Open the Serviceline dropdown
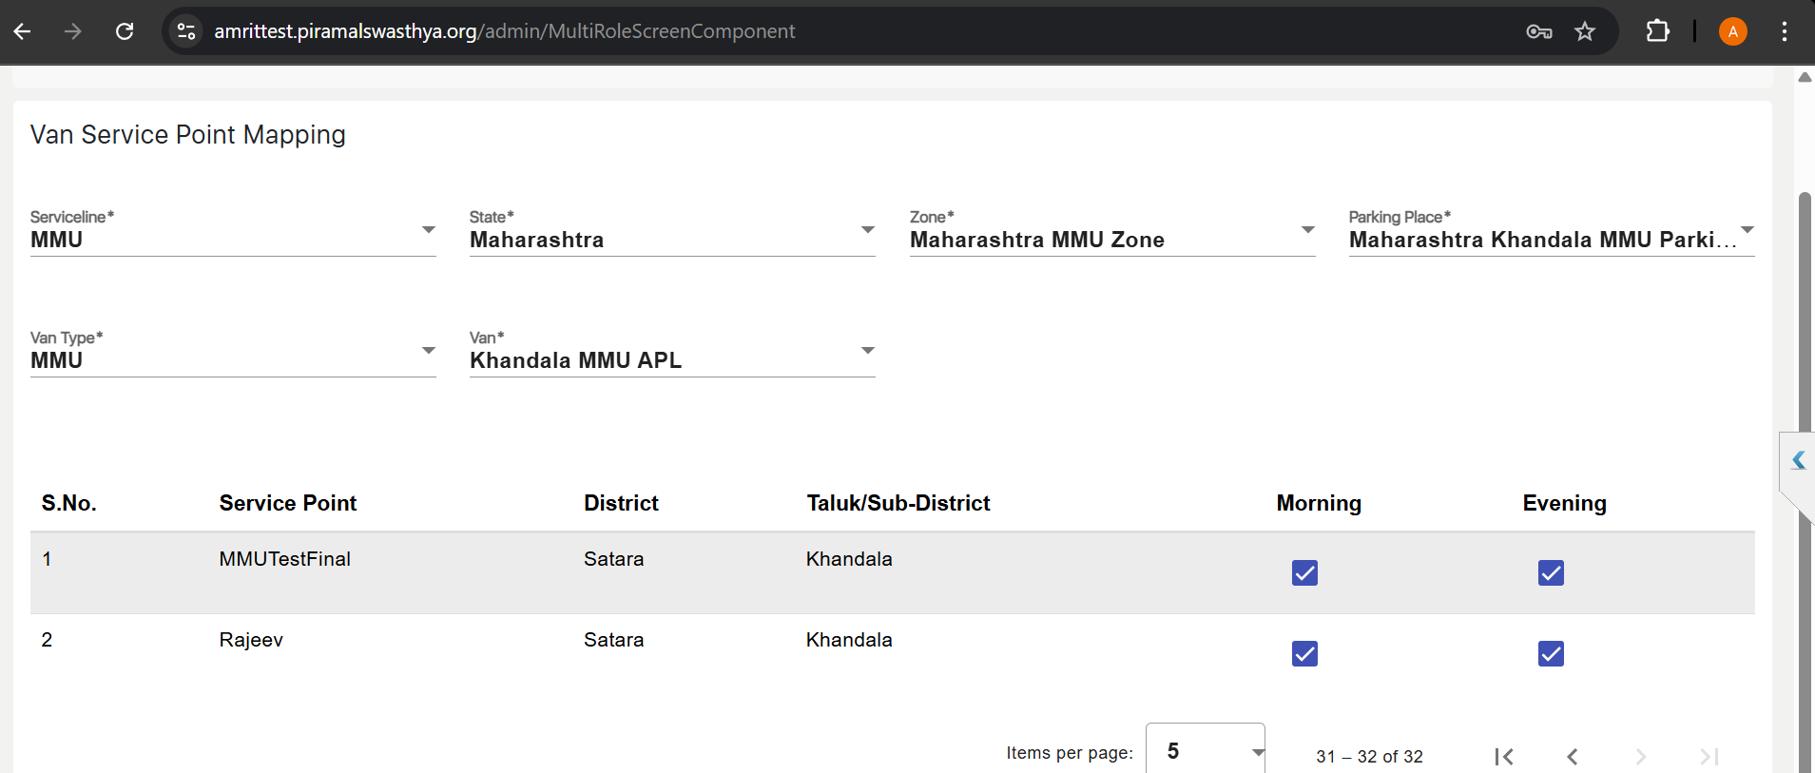The image size is (1815, 773). 233,239
